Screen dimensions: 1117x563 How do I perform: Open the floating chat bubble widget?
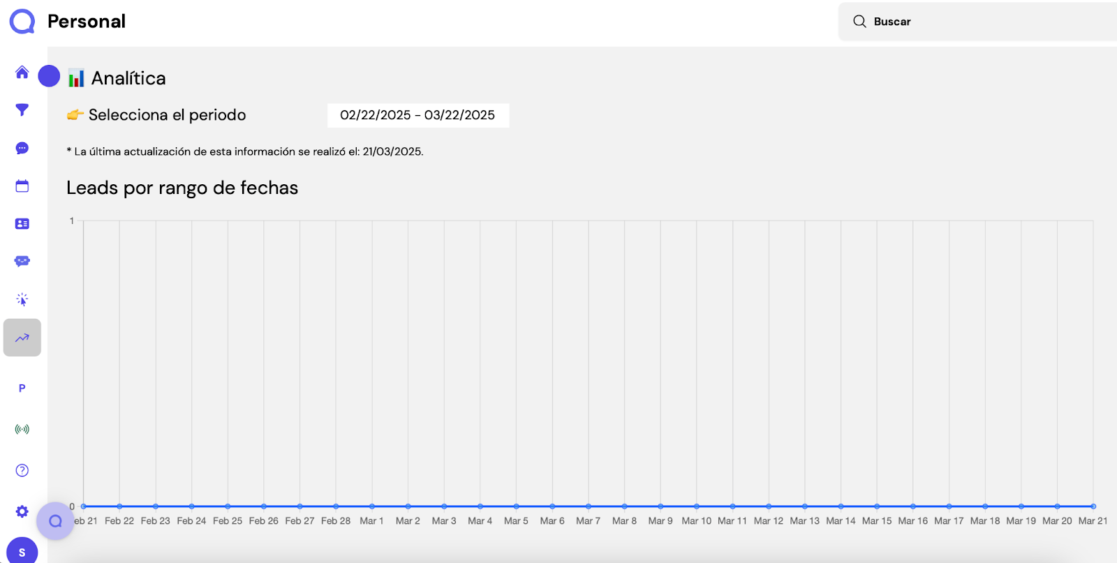pos(55,521)
